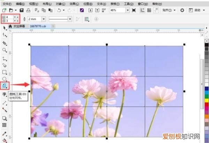Select the Zoom magnifier tool
Screen dimensions: 209x143
coord(5,50)
